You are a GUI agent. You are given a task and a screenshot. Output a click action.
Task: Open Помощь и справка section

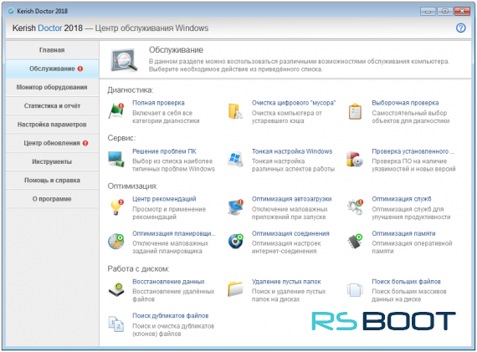click(x=52, y=181)
